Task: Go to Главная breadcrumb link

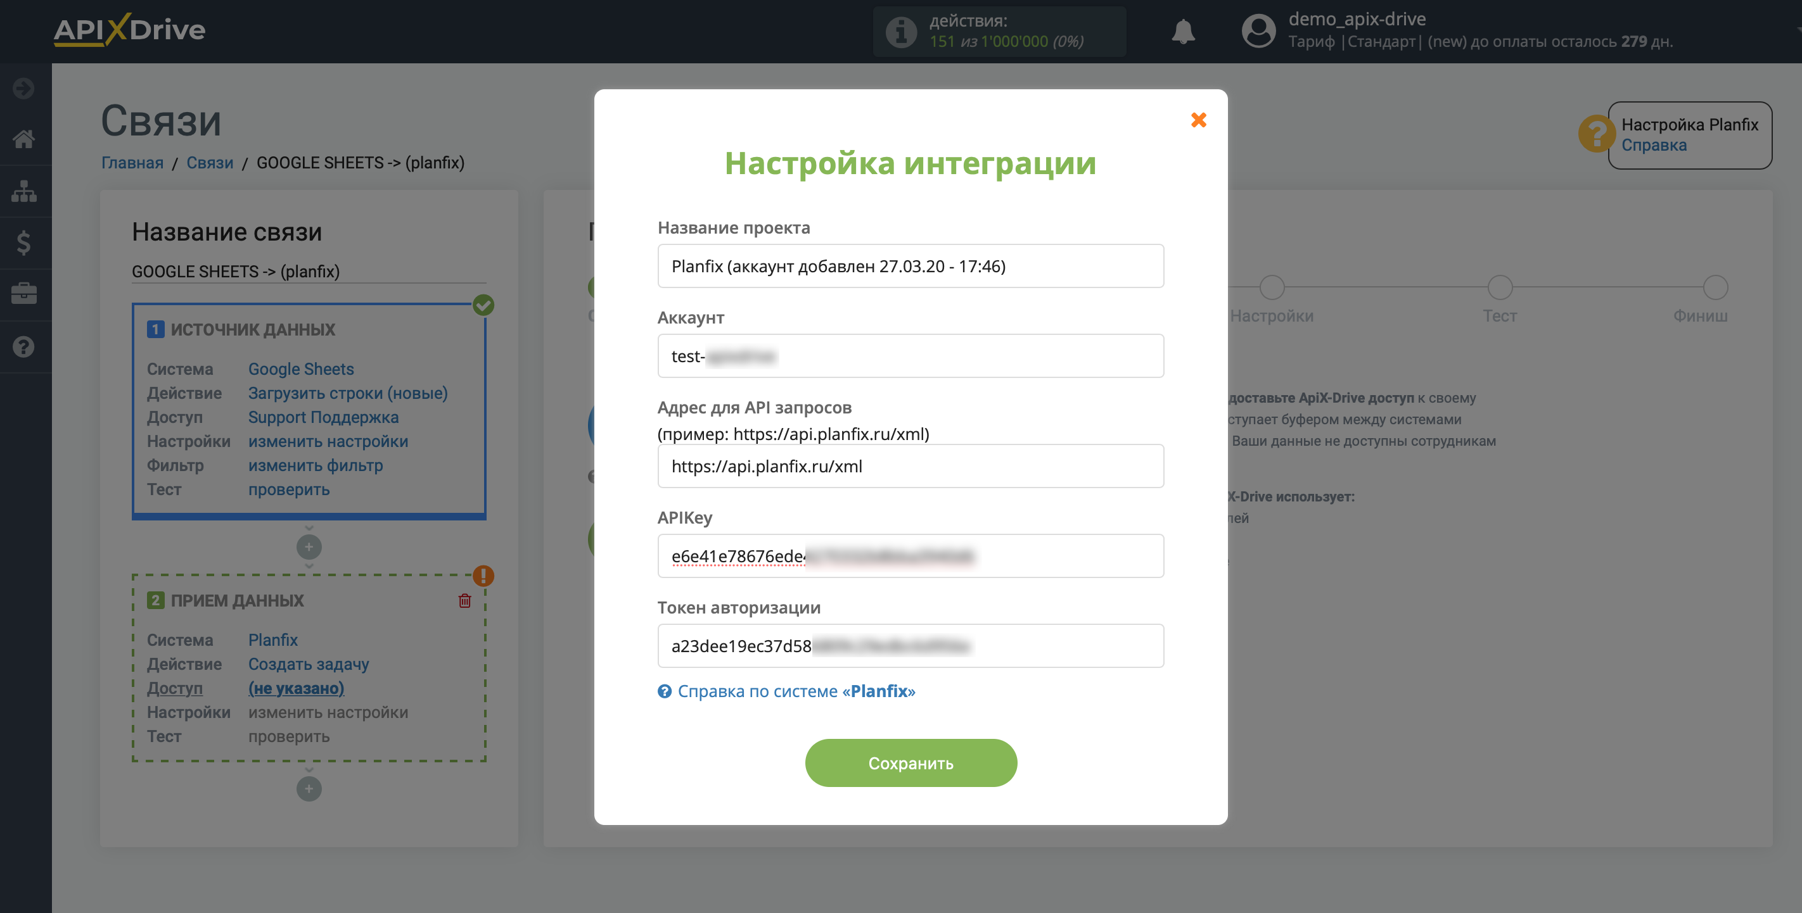Action: pyautogui.click(x=132, y=162)
